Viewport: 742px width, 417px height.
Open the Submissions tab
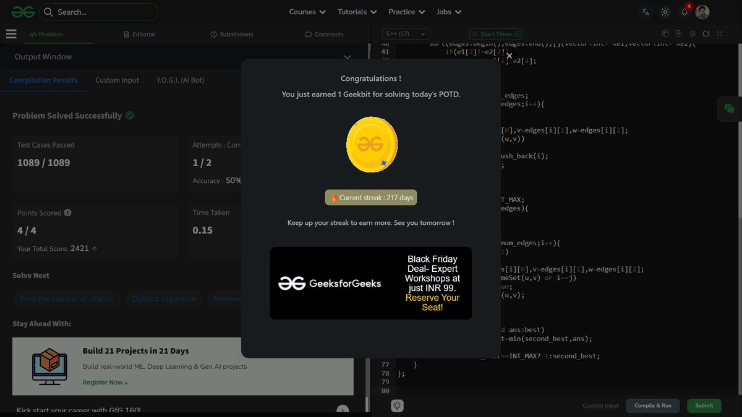tap(232, 34)
